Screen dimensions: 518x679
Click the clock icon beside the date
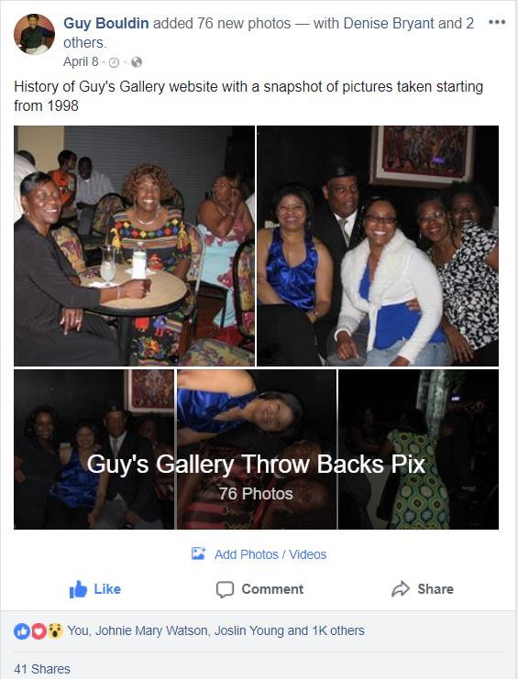coord(114,62)
